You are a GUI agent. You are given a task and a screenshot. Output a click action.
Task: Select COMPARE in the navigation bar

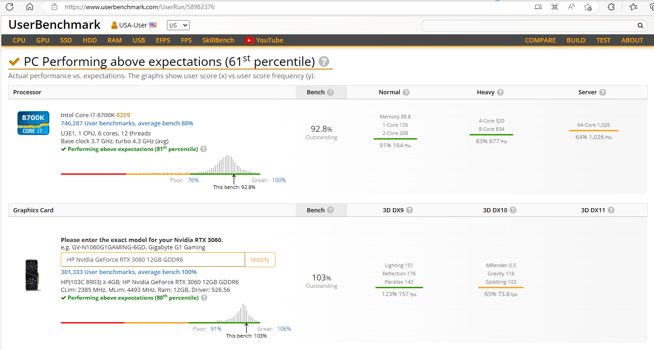[x=540, y=40]
